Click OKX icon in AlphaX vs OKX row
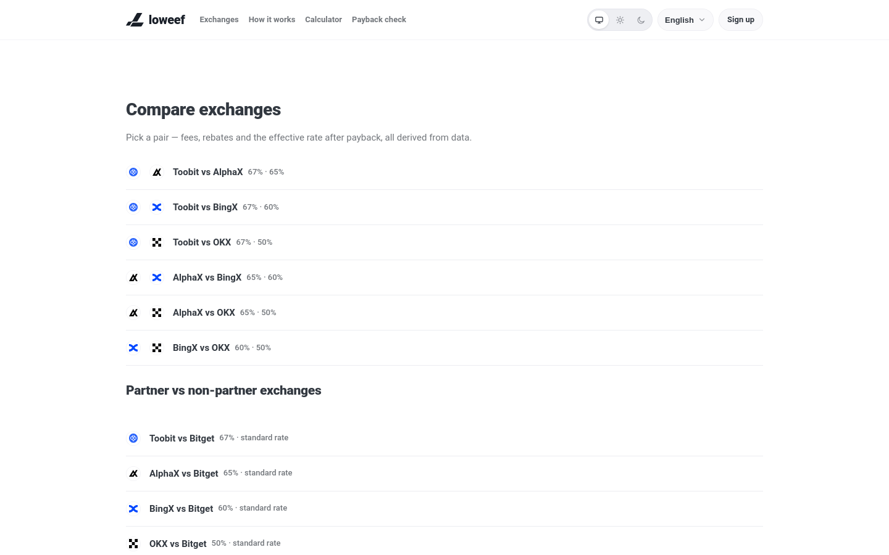The image size is (889, 555). point(157,313)
